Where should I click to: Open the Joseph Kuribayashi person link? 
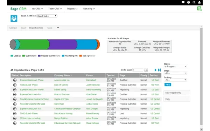tap(94, 99)
